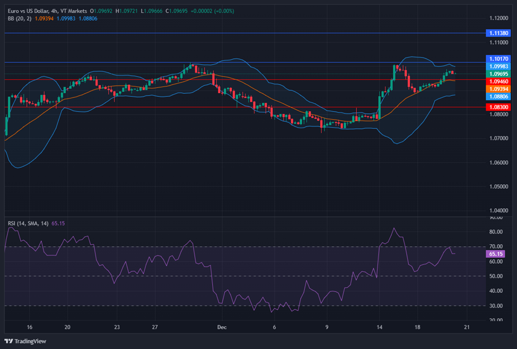Select the 1.08806 lower band axis label
This screenshot has width=517, height=349.
click(x=498, y=96)
